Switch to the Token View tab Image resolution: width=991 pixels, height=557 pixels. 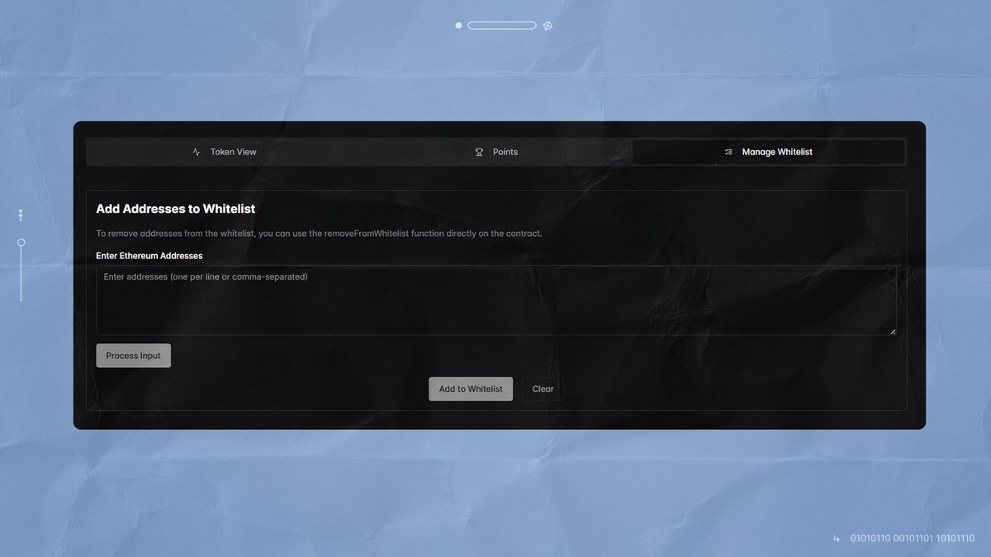(224, 152)
